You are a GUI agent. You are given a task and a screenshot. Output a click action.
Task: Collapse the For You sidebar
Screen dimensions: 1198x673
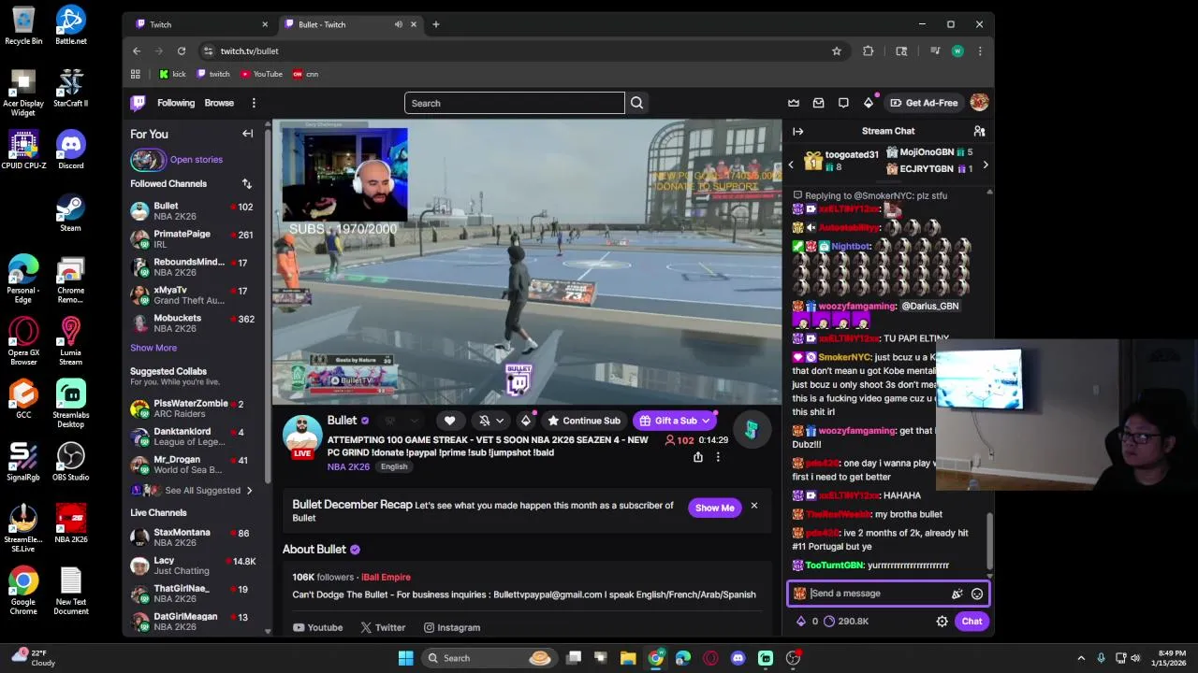[247, 134]
